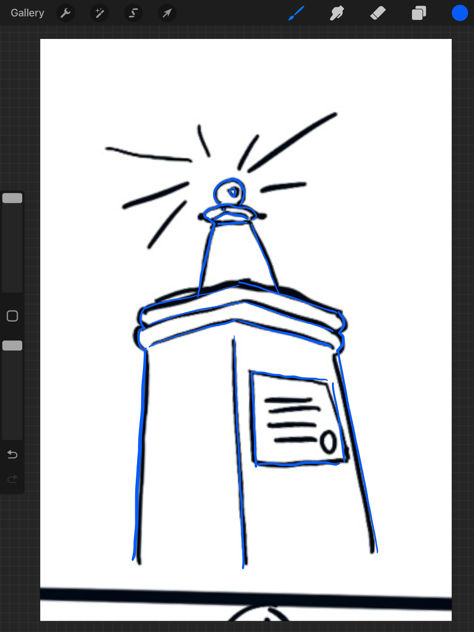This screenshot has height=632, width=474.
Task: Choose the Brush paint tool
Action: pos(296,13)
